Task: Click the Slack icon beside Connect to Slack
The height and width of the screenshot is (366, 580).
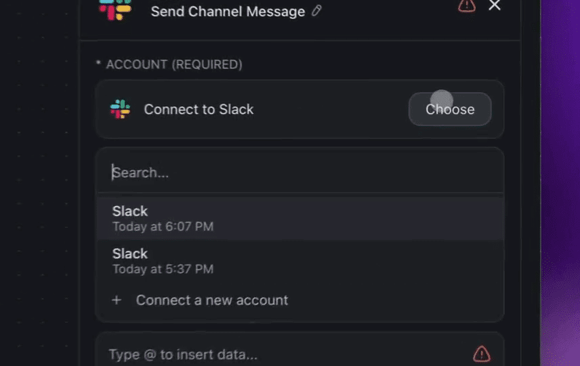Action: (120, 109)
